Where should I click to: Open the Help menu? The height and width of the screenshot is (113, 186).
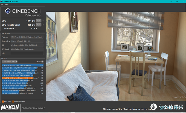click(x=7, y=4)
